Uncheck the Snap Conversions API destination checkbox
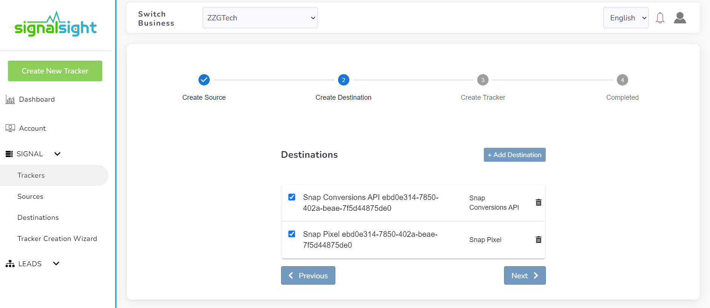This screenshot has width=710, height=308. 292,197
